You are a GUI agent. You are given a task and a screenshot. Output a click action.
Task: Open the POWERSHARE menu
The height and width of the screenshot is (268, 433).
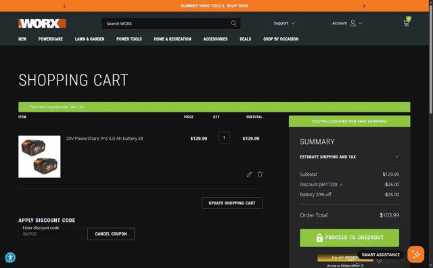51,39
